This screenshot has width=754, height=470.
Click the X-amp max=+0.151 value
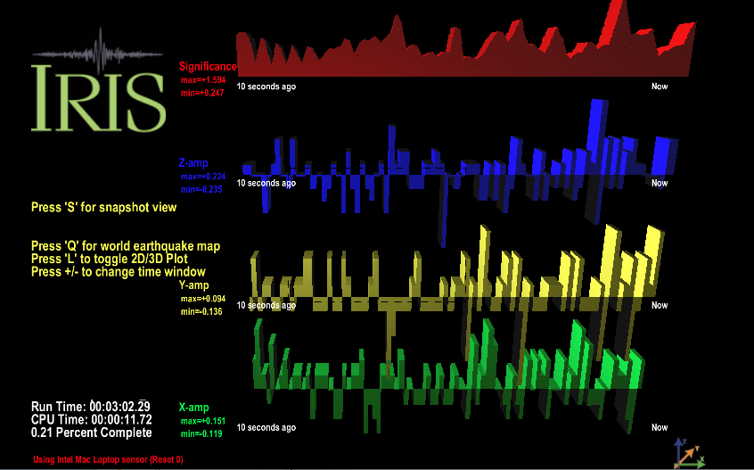click(203, 420)
